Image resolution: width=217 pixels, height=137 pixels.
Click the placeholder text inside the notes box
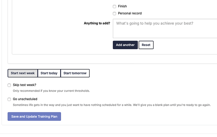point(155,23)
